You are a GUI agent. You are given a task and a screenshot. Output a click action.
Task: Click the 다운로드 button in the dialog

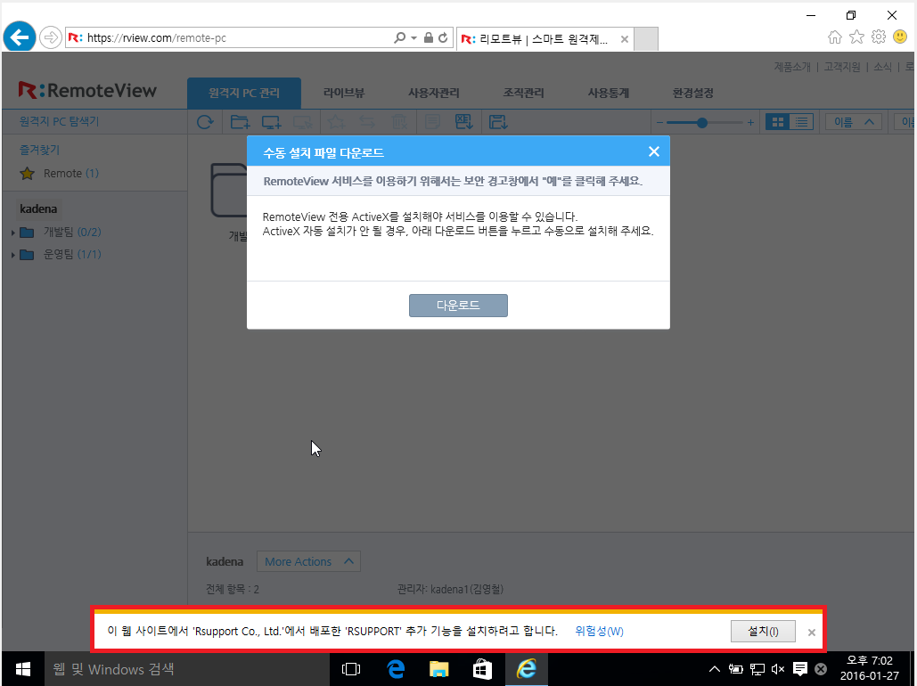pyautogui.click(x=458, y=306)
